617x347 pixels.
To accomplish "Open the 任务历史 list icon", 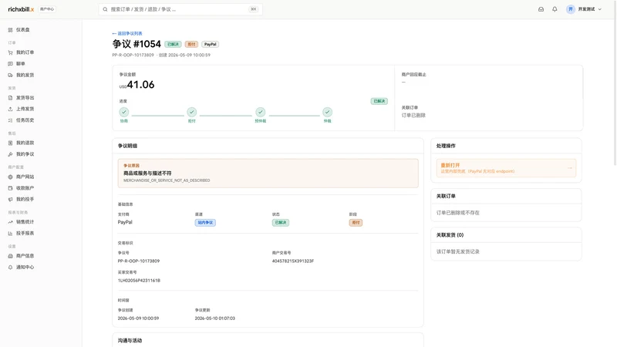I will coord(10,120).
